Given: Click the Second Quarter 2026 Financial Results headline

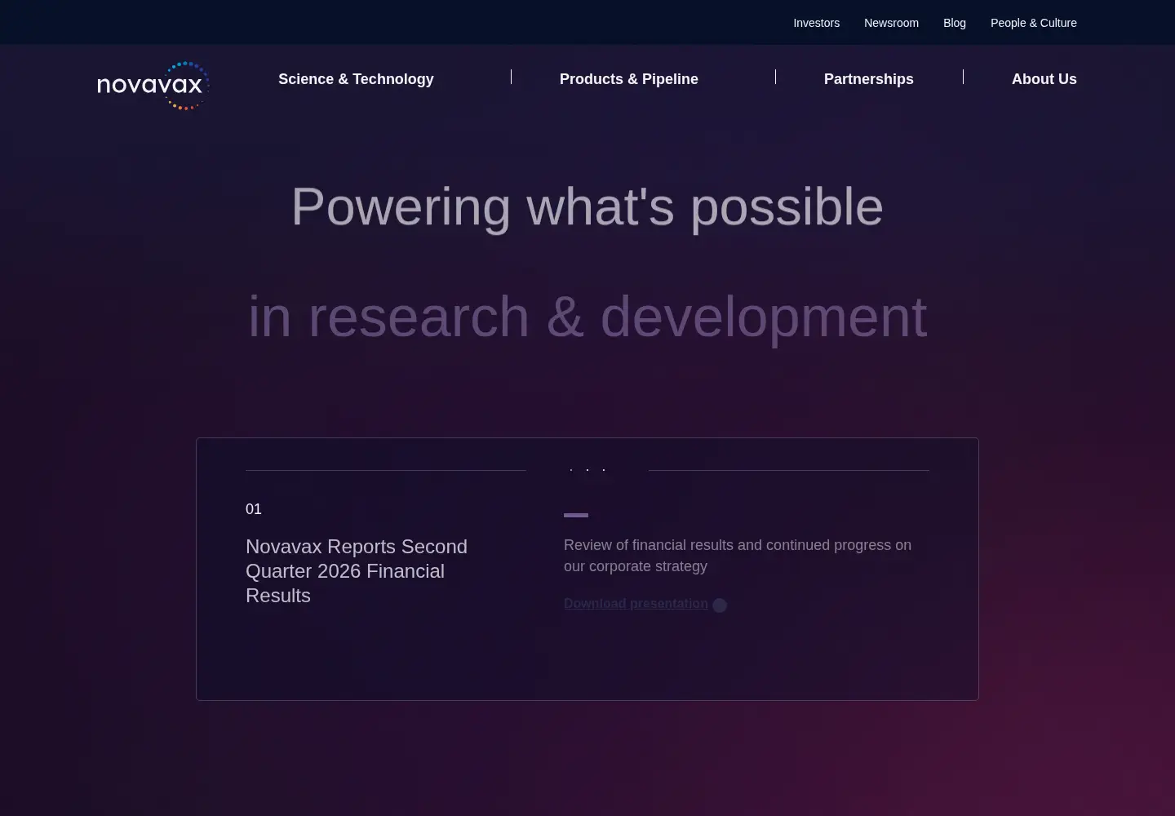Looking at the screenshot, I should 357,571.
